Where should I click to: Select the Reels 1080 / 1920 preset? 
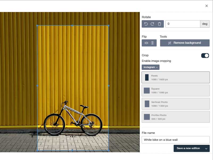[x=176, y=78]
